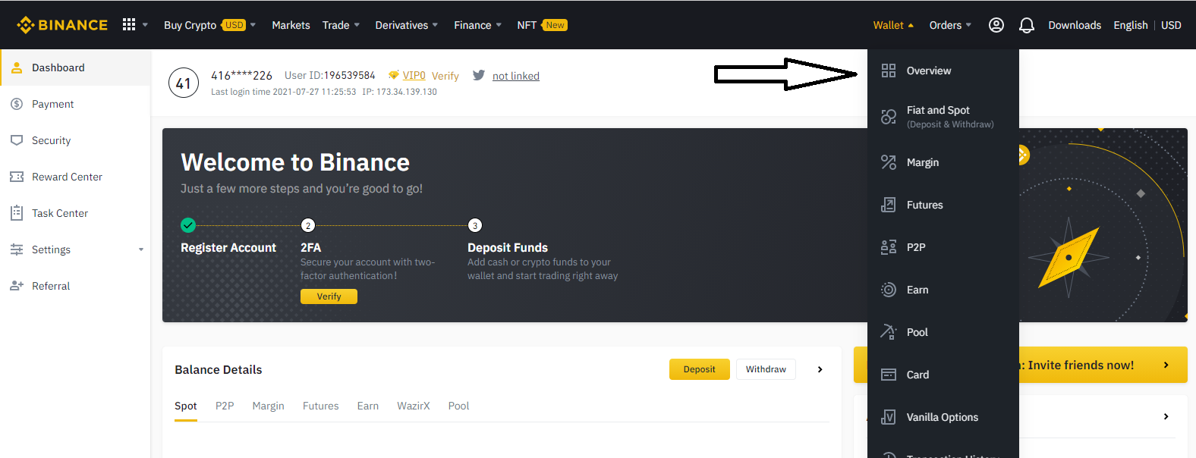Click the Task Center clipboard icon

(17, 213)
